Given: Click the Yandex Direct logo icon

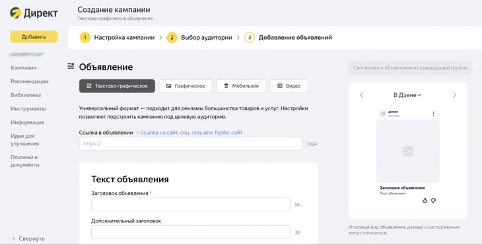Looking at the screenshot, I should click(x=15, y=13).
